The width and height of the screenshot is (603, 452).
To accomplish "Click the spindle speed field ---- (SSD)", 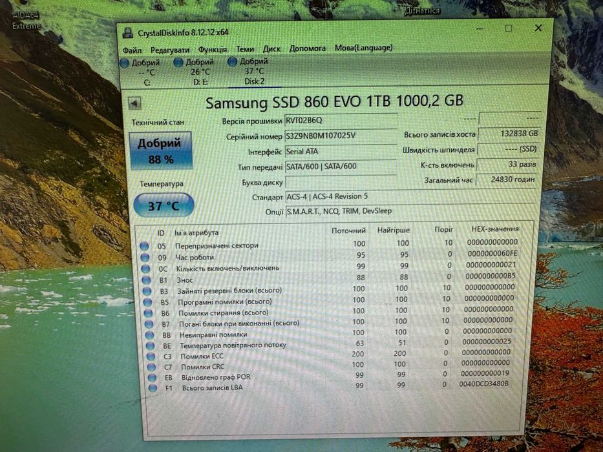I will pyautogui.click(x=507, y=149).
